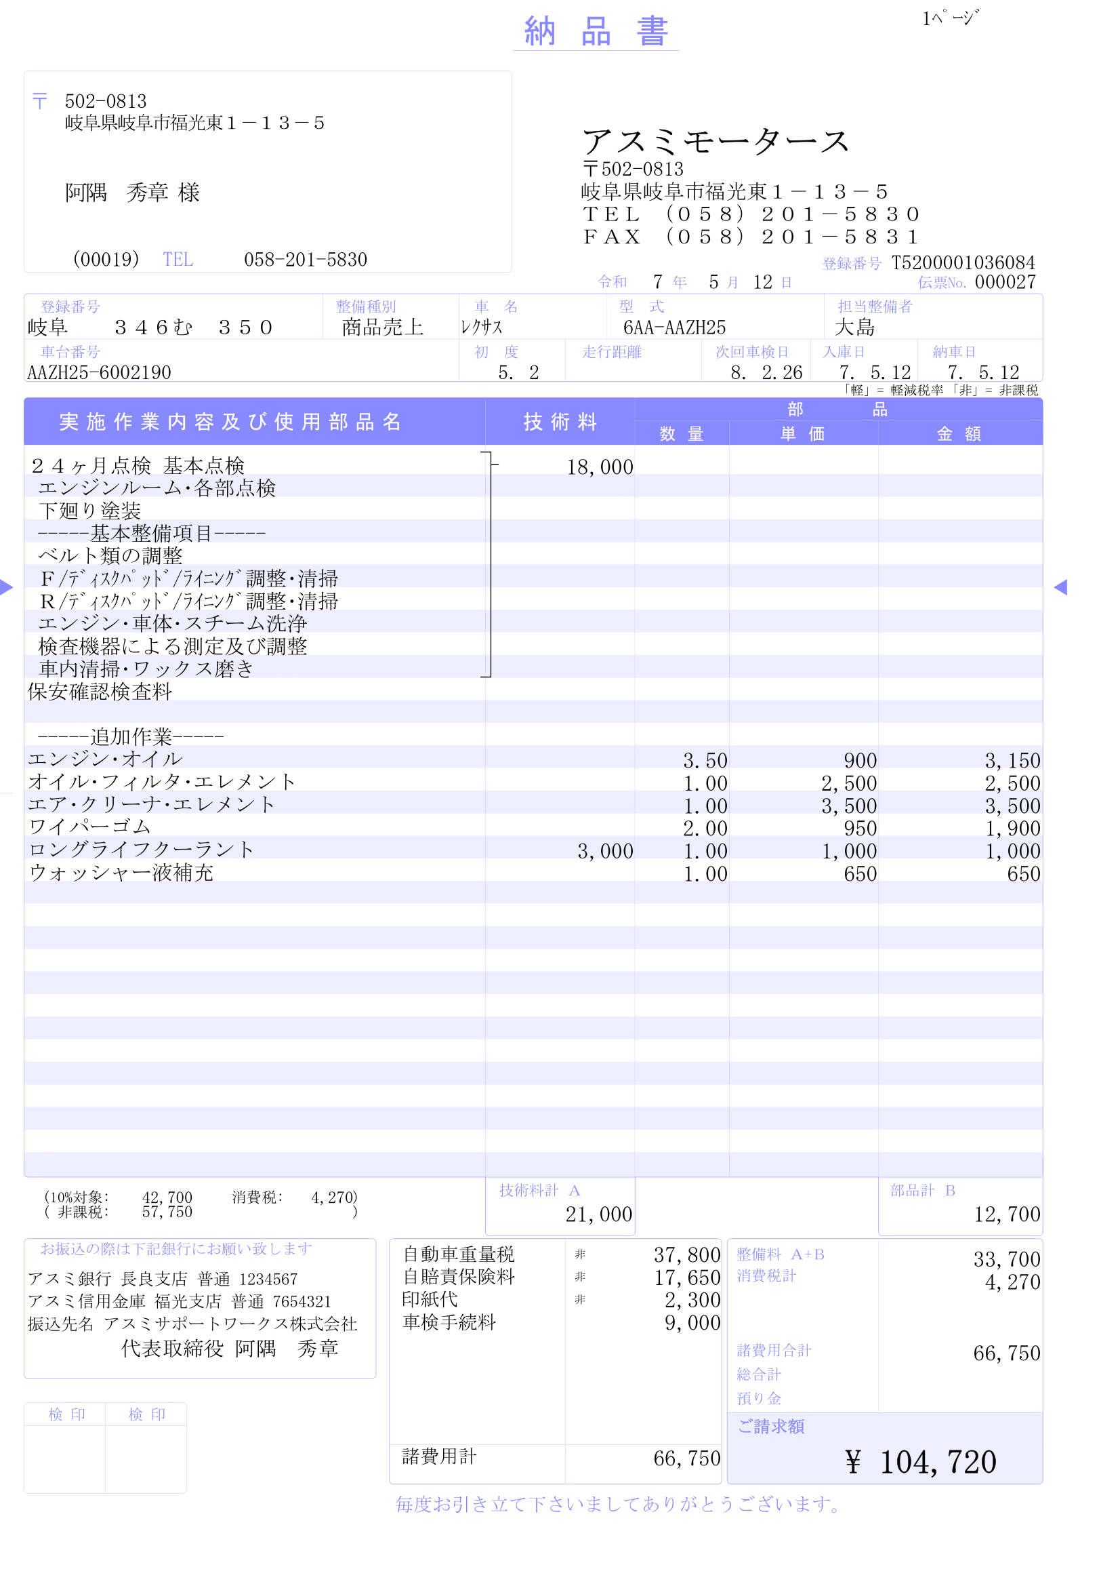1120x1586 pixels.
Task: Click the thank-you message 毎度お引き立て下さいまして…
Action: [617, 1505]
